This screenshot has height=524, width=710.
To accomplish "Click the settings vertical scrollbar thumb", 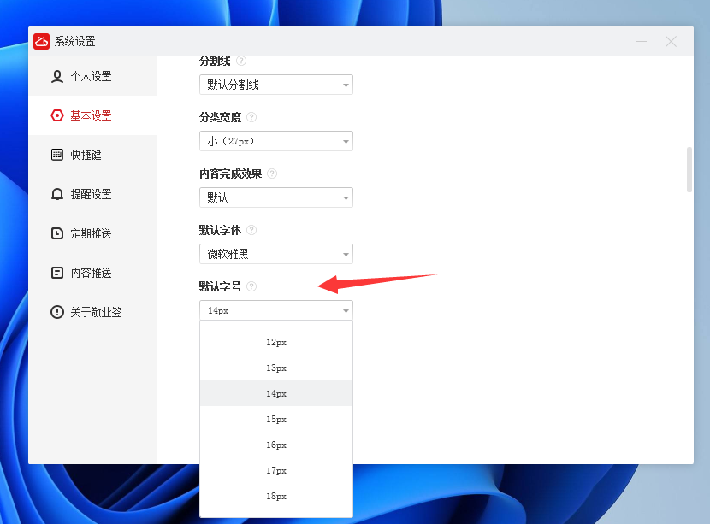I will pyautogui.click(x=689, y=170).
